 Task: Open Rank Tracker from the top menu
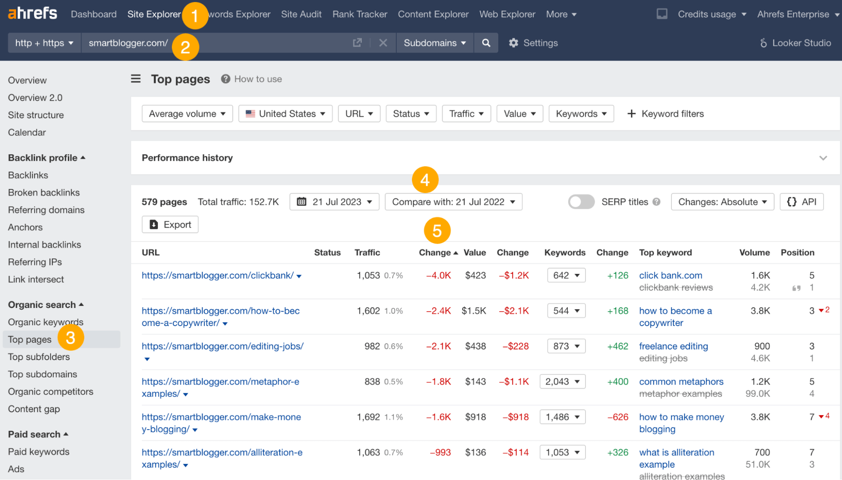coord(359,14)
